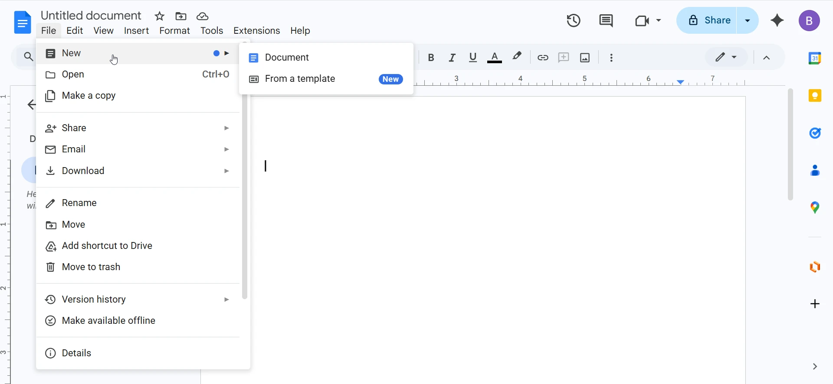
Task: Expand the Share button dropdown arrow
Action: [748, 20]
